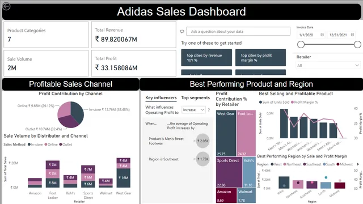Select the In-store slice in the pie chart
The image size is (363, 204).
(78, 113)
